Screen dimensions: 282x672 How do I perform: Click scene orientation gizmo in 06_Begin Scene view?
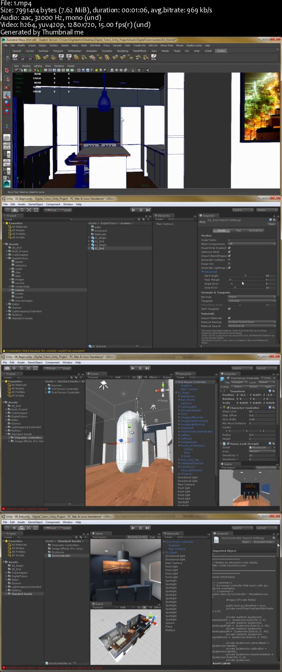[x=163, y=390]
